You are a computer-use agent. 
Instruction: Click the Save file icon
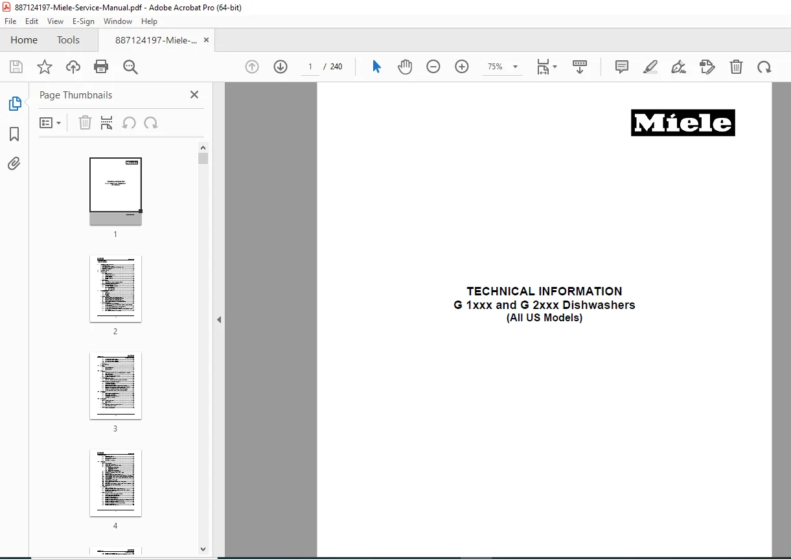pos(16,67)
